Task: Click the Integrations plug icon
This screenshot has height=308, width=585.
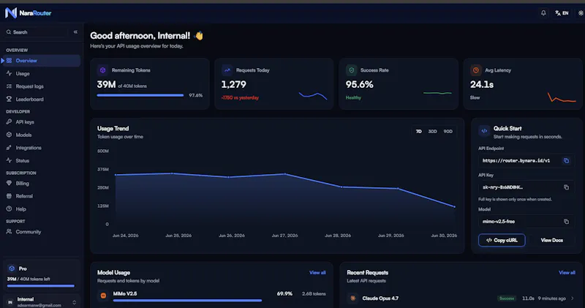Action: tap(9, 148)
